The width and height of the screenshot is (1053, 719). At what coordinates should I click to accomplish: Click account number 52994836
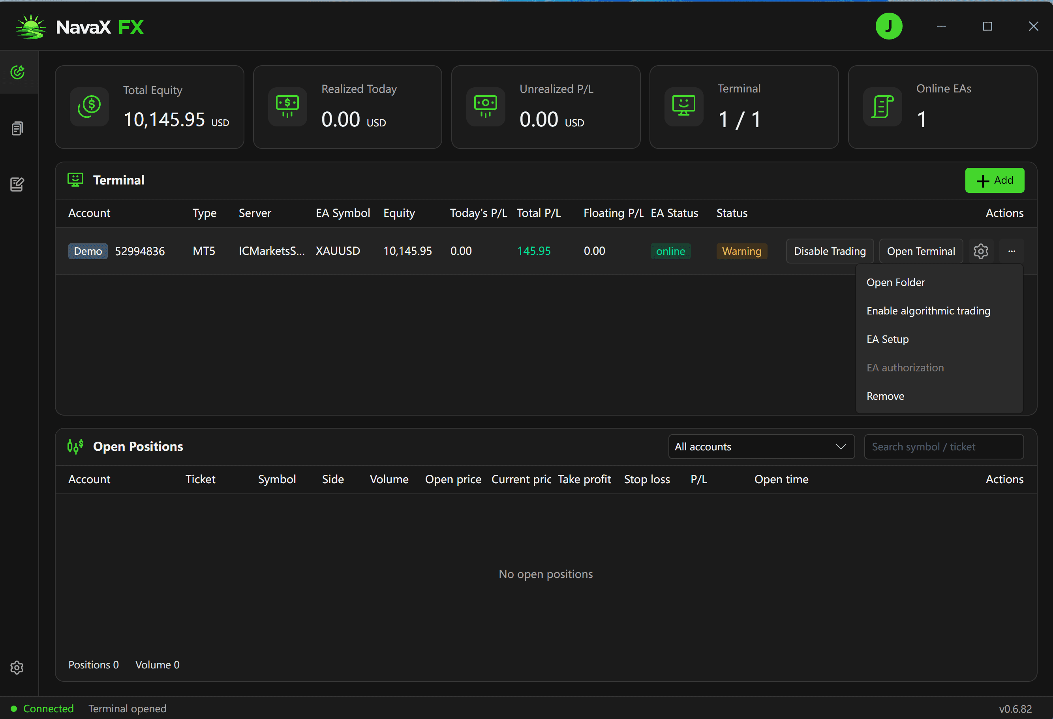tap(139, 251)
